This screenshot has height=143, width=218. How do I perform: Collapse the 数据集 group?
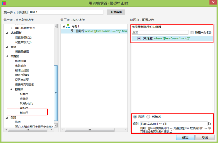point(11,89)
